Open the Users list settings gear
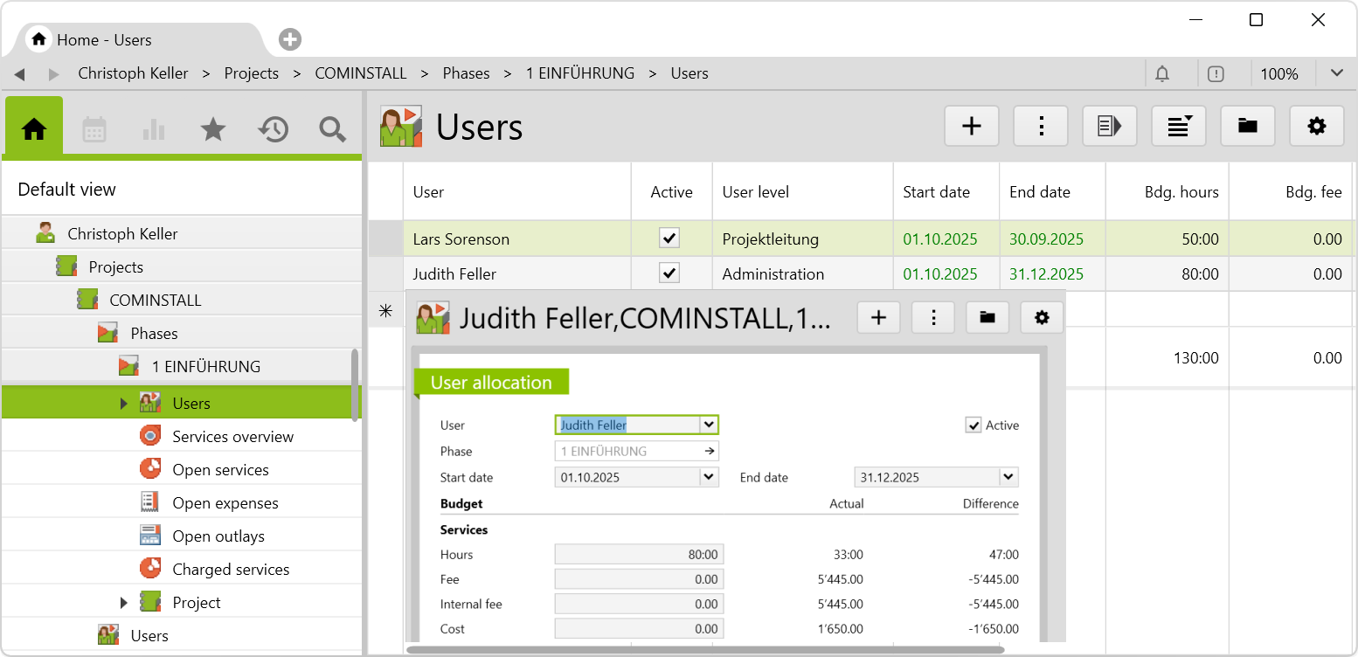The image size is (1358, 657). [1316, 127]
